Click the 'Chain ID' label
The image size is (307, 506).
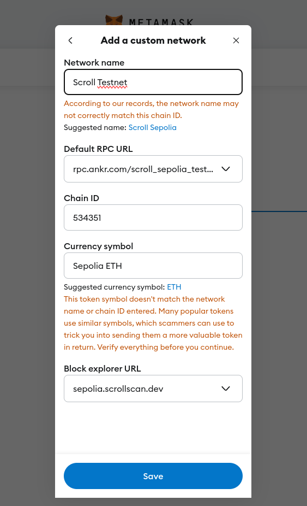[x=81, y=198]
